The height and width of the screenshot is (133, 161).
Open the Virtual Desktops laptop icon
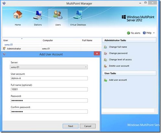(78, 15)
